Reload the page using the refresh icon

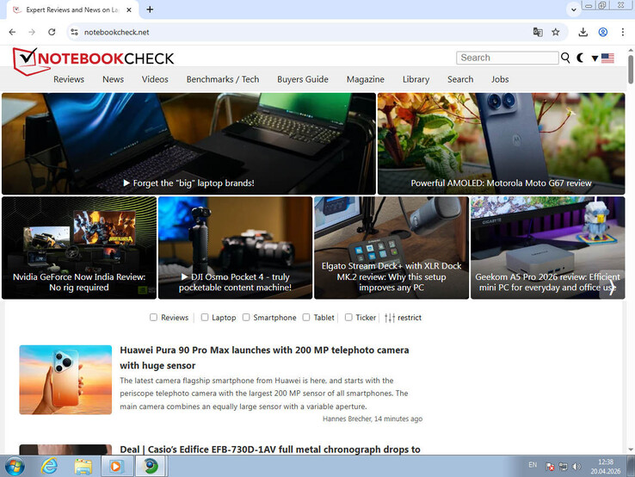(52, 32)
